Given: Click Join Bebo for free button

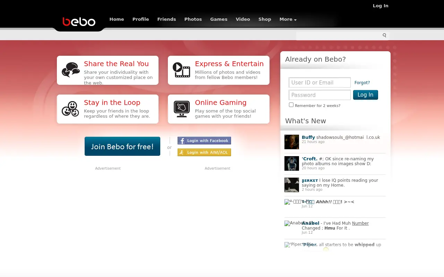Looking at the screenshot, I should click(122, 146).
